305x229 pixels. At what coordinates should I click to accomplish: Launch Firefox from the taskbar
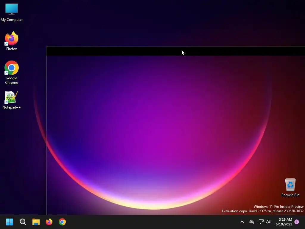49,222
